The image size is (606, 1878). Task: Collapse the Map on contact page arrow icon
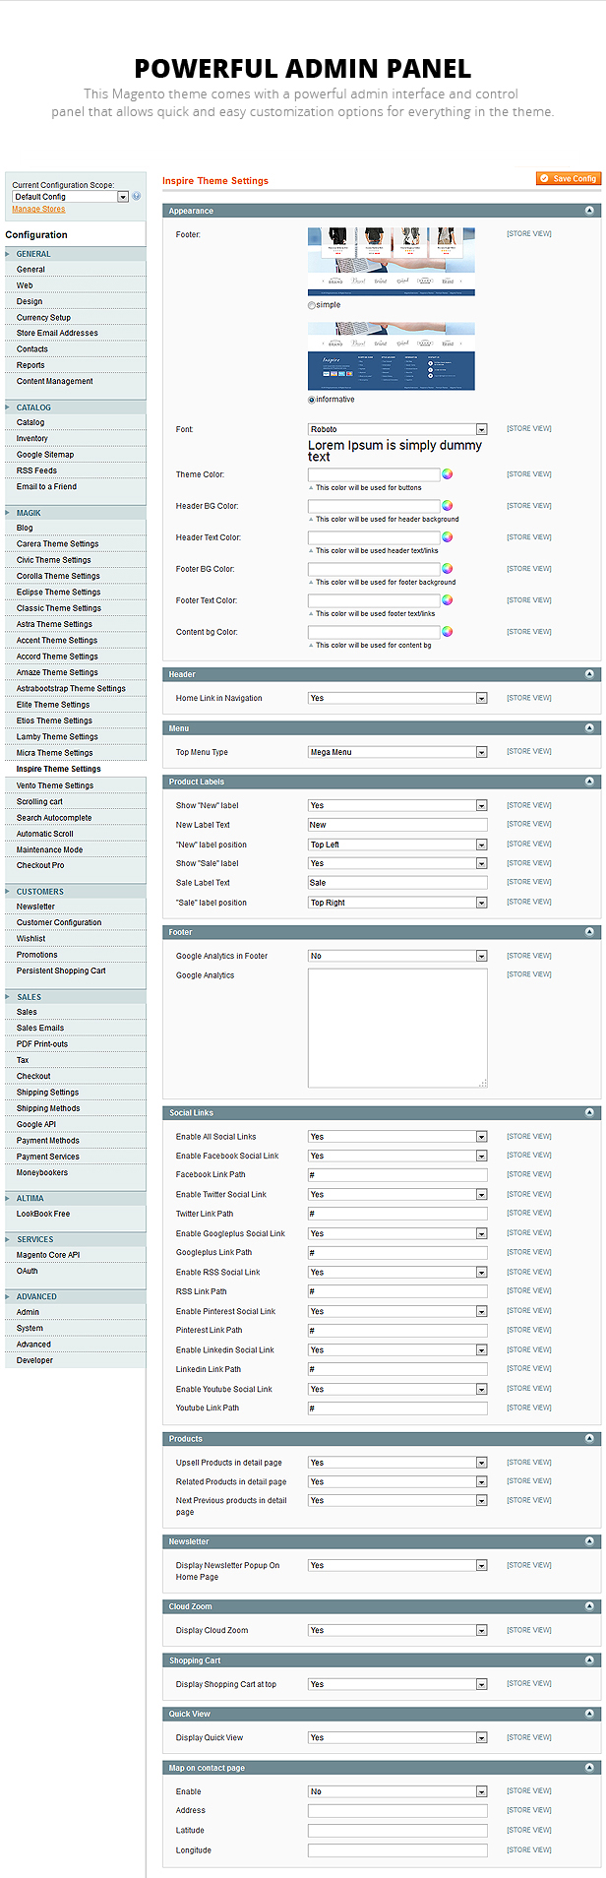[589, 1768]
